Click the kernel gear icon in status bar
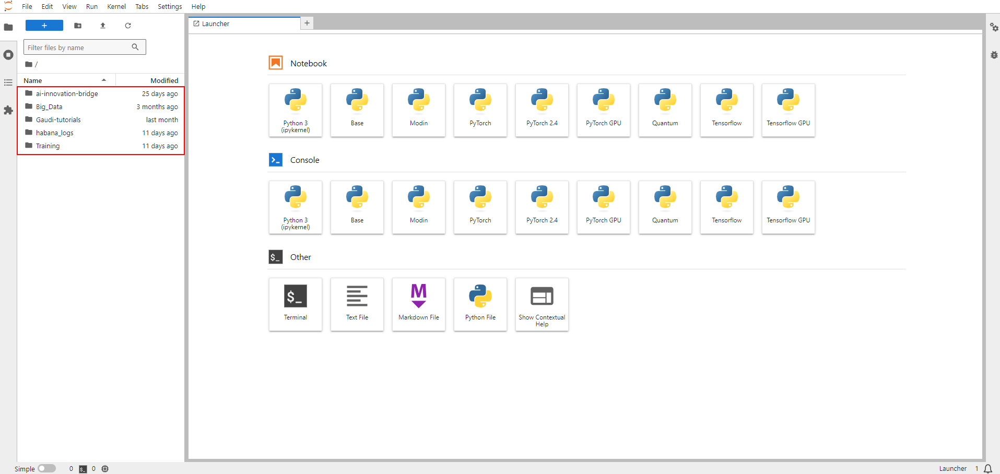The width and height of the screenshot is (1000, 474). [105, 469]
